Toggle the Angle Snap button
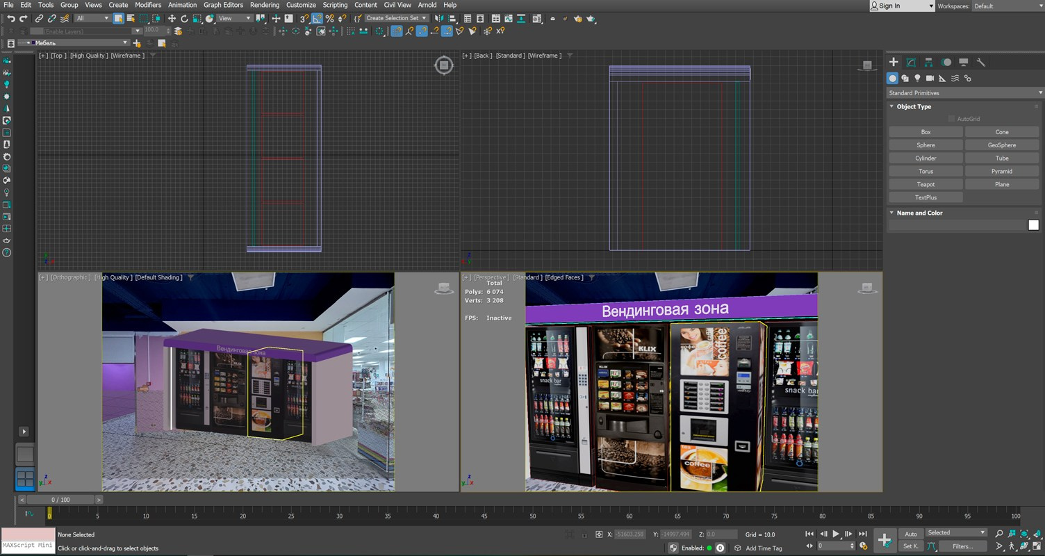 point(317,19)
